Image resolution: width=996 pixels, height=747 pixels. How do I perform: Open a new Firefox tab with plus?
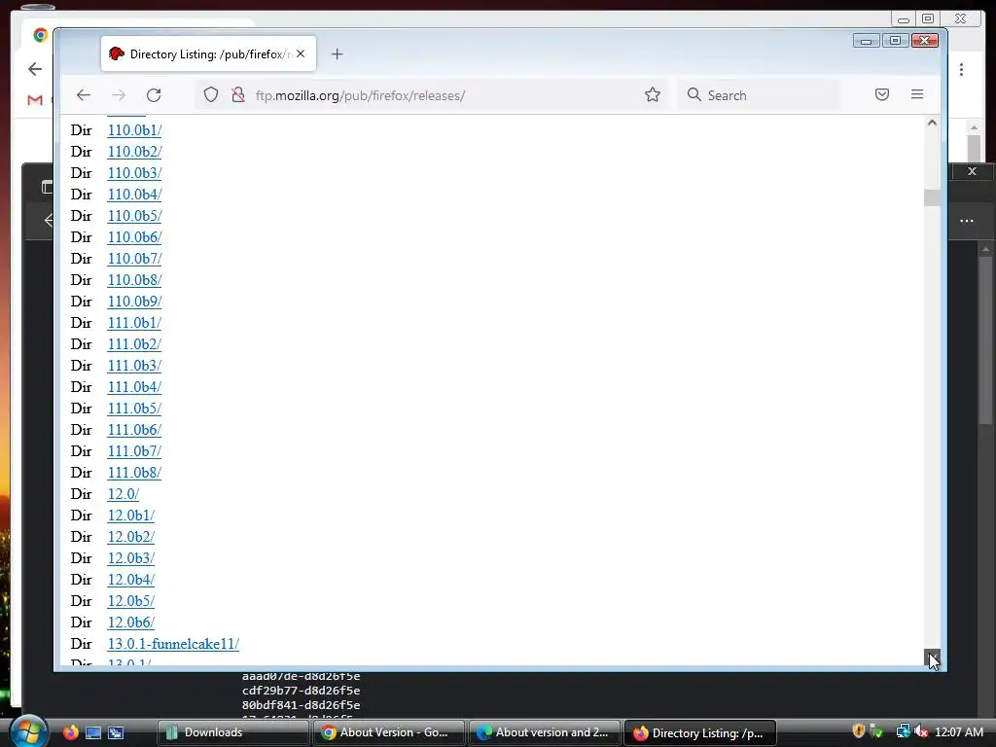tap(337, 54)
